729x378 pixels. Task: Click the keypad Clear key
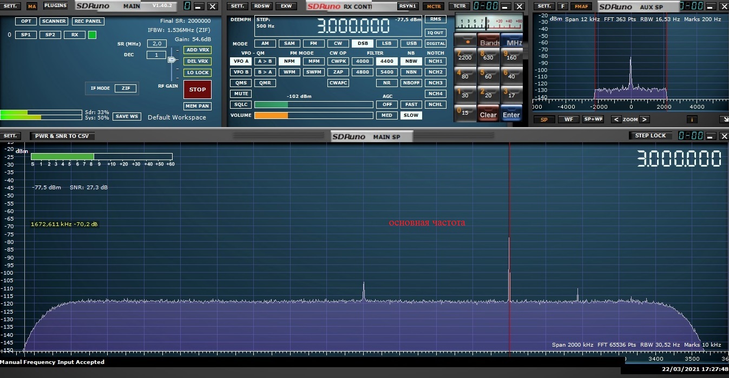489,114
